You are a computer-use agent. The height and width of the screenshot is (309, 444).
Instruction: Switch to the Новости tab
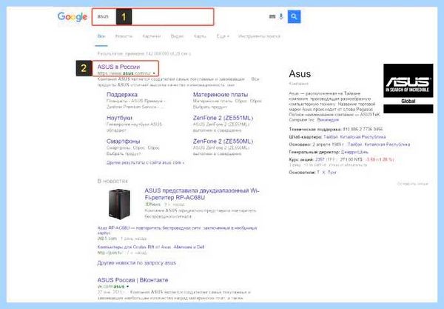[x=124, y=36]
